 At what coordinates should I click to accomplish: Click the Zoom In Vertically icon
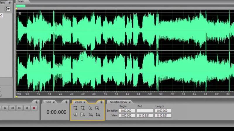[x=90, y=115]
